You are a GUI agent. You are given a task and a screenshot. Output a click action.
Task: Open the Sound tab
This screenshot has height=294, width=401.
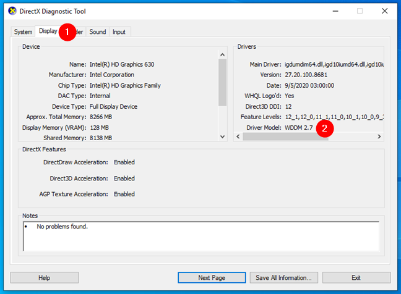click(x=97, y=32)
